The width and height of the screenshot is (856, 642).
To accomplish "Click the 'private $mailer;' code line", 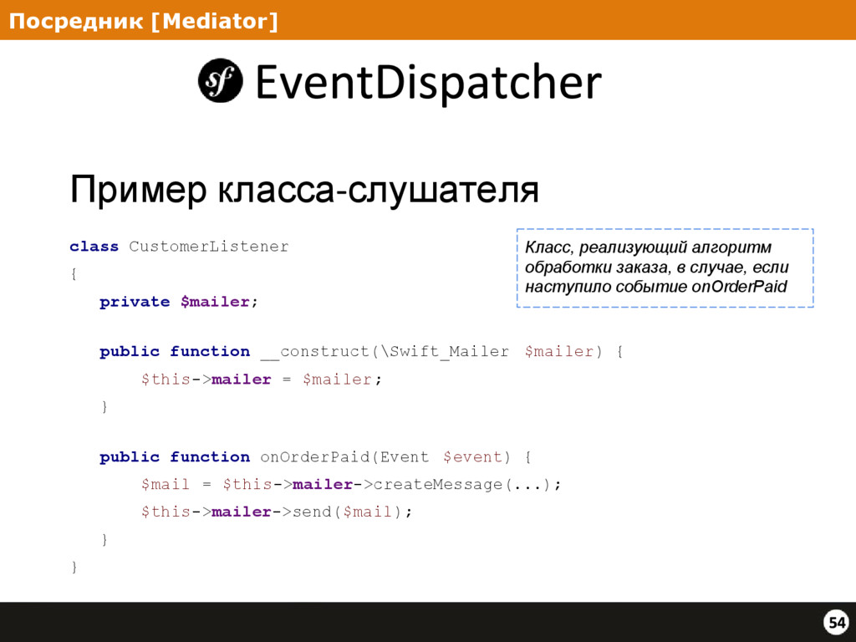I will point(179,302).
